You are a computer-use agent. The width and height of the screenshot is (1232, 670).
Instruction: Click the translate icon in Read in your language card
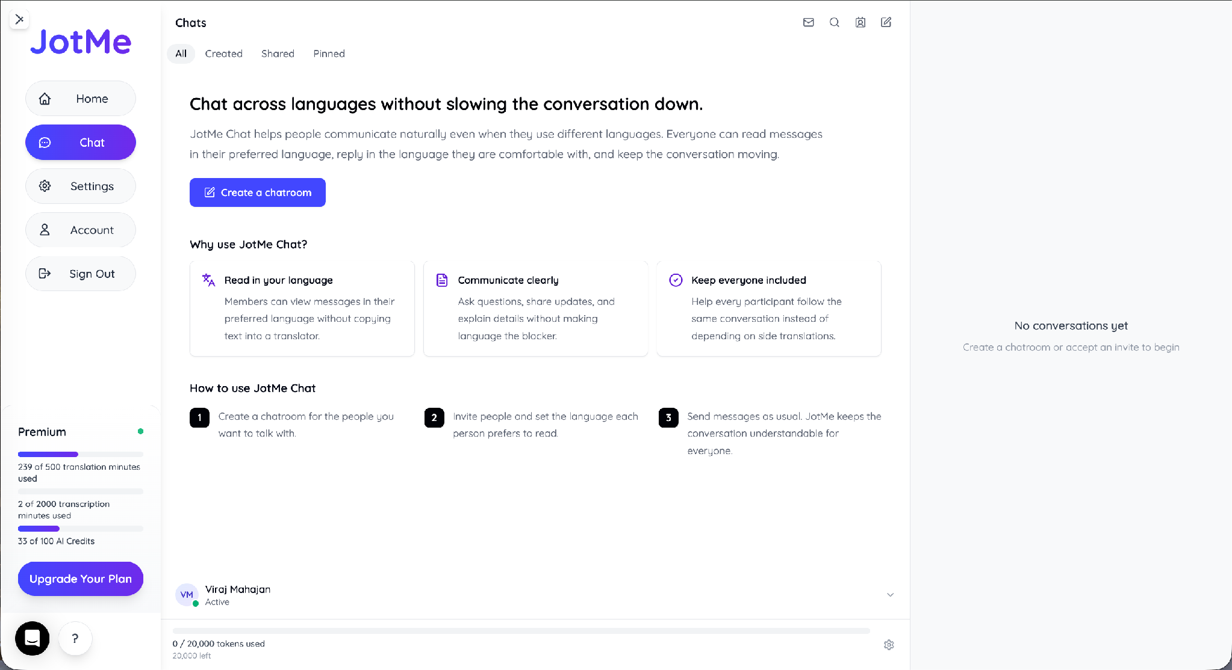coord(209,280)
